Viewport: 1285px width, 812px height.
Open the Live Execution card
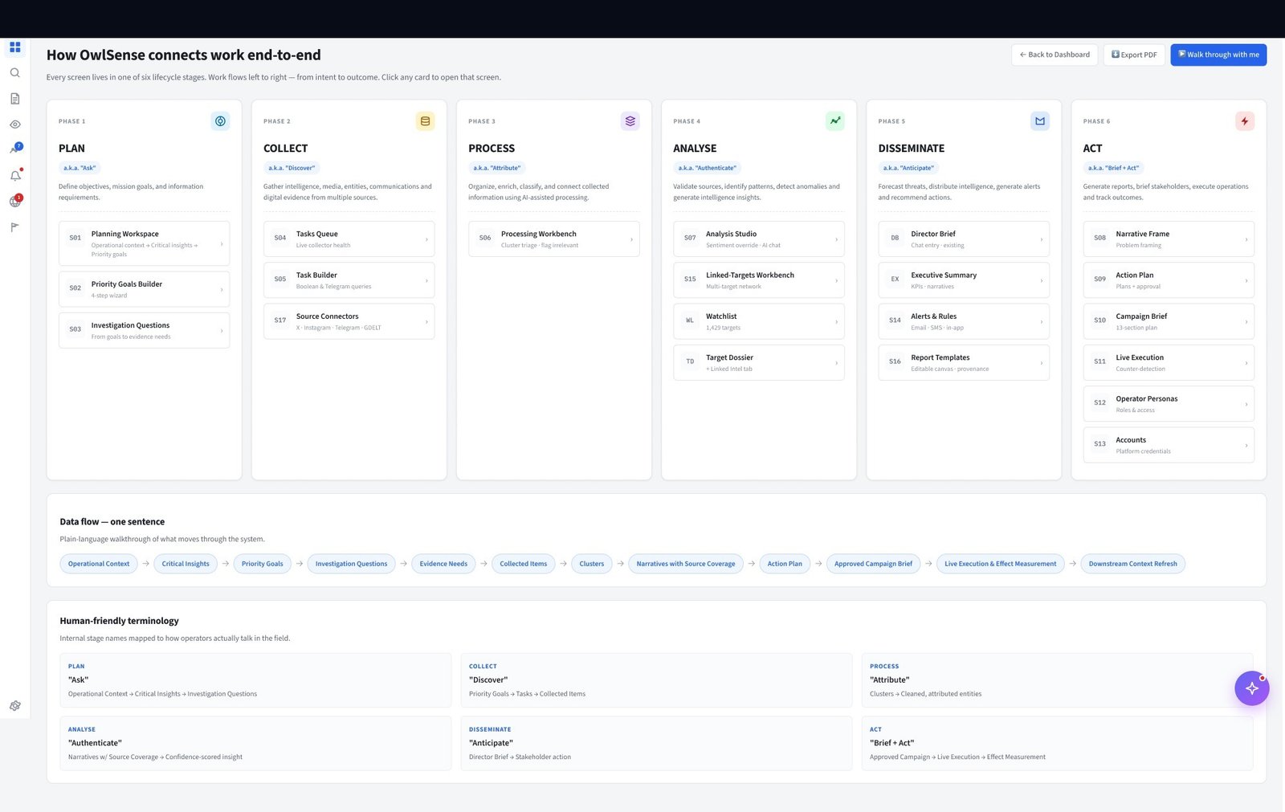pyautogui.click(x=1169, y=362)
